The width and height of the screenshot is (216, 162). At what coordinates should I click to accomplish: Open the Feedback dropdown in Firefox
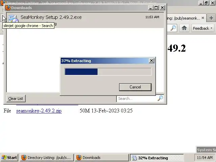202,28
